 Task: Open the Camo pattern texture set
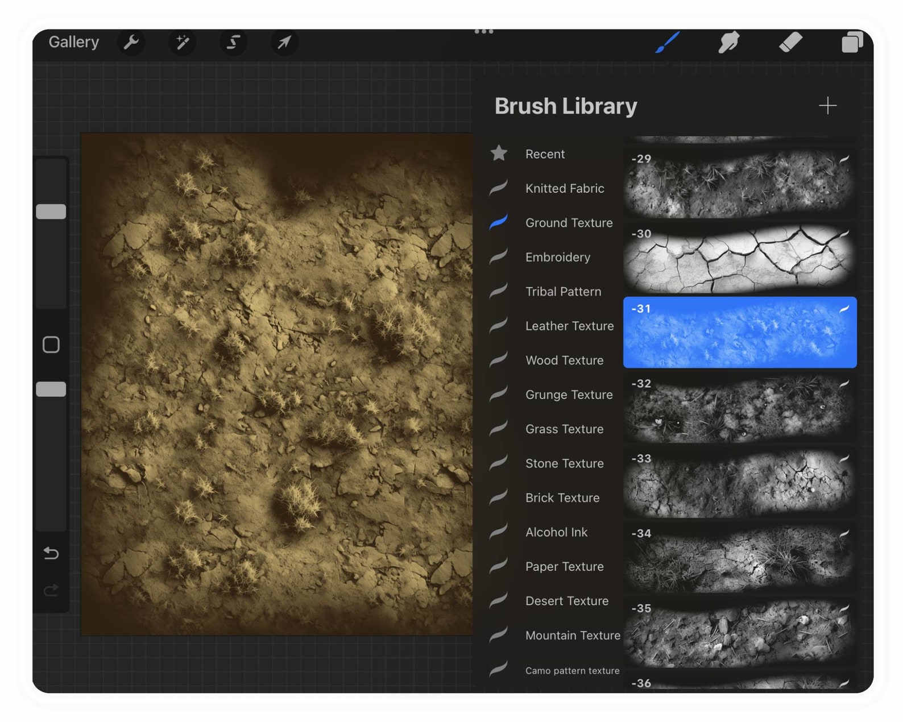click(x=572, y=671)
